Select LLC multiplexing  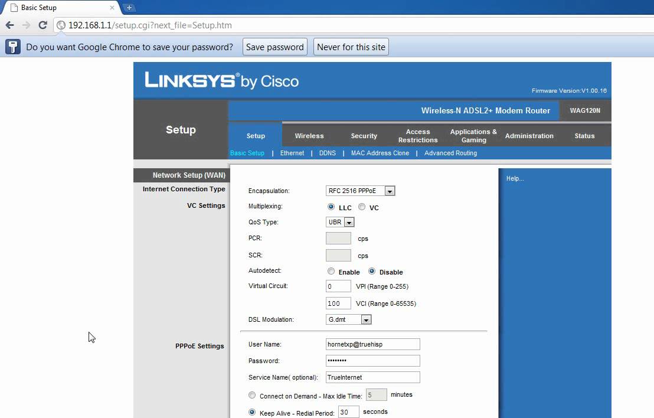point(331,207)
